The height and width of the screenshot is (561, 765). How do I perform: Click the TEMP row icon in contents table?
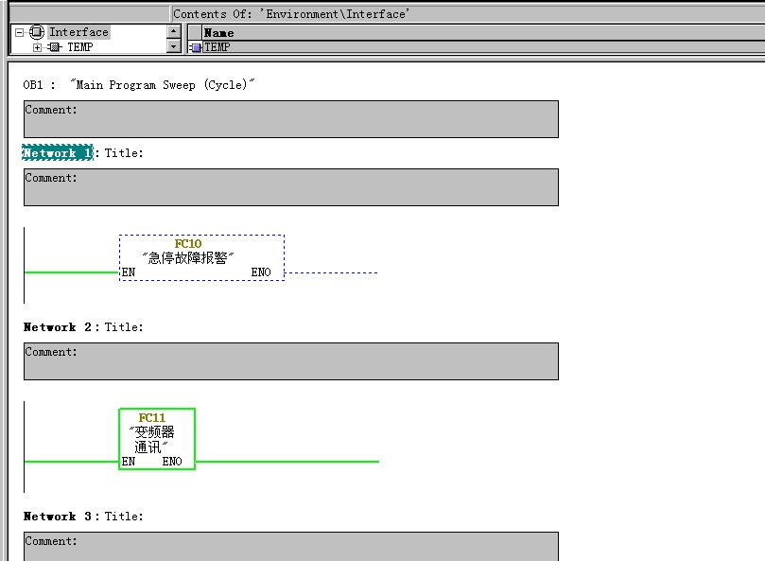[x=196, y=47]
